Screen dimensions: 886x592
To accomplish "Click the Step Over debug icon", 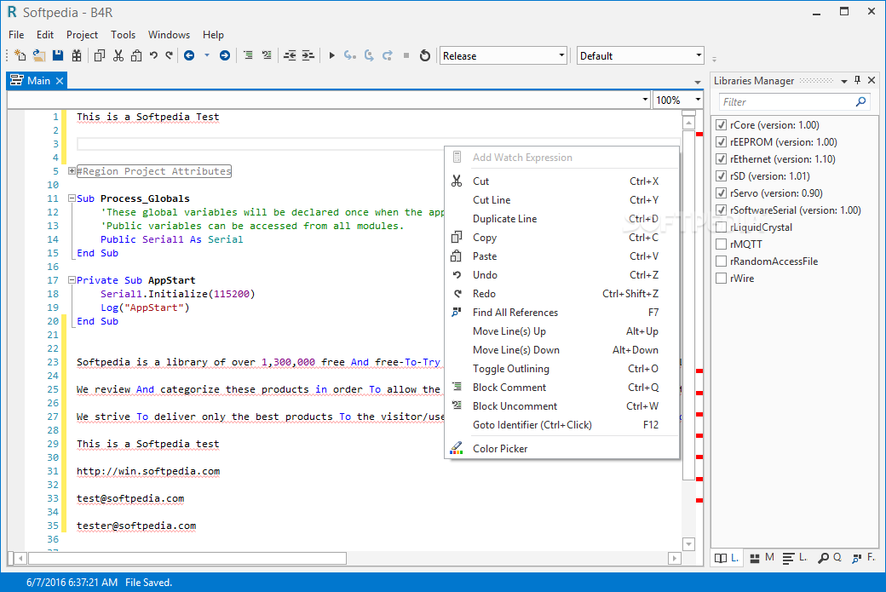I will [369, 55].
